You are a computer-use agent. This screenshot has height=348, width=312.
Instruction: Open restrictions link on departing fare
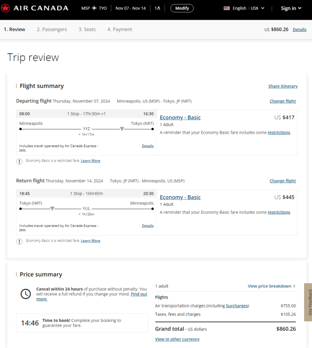(x=279, y=132)
